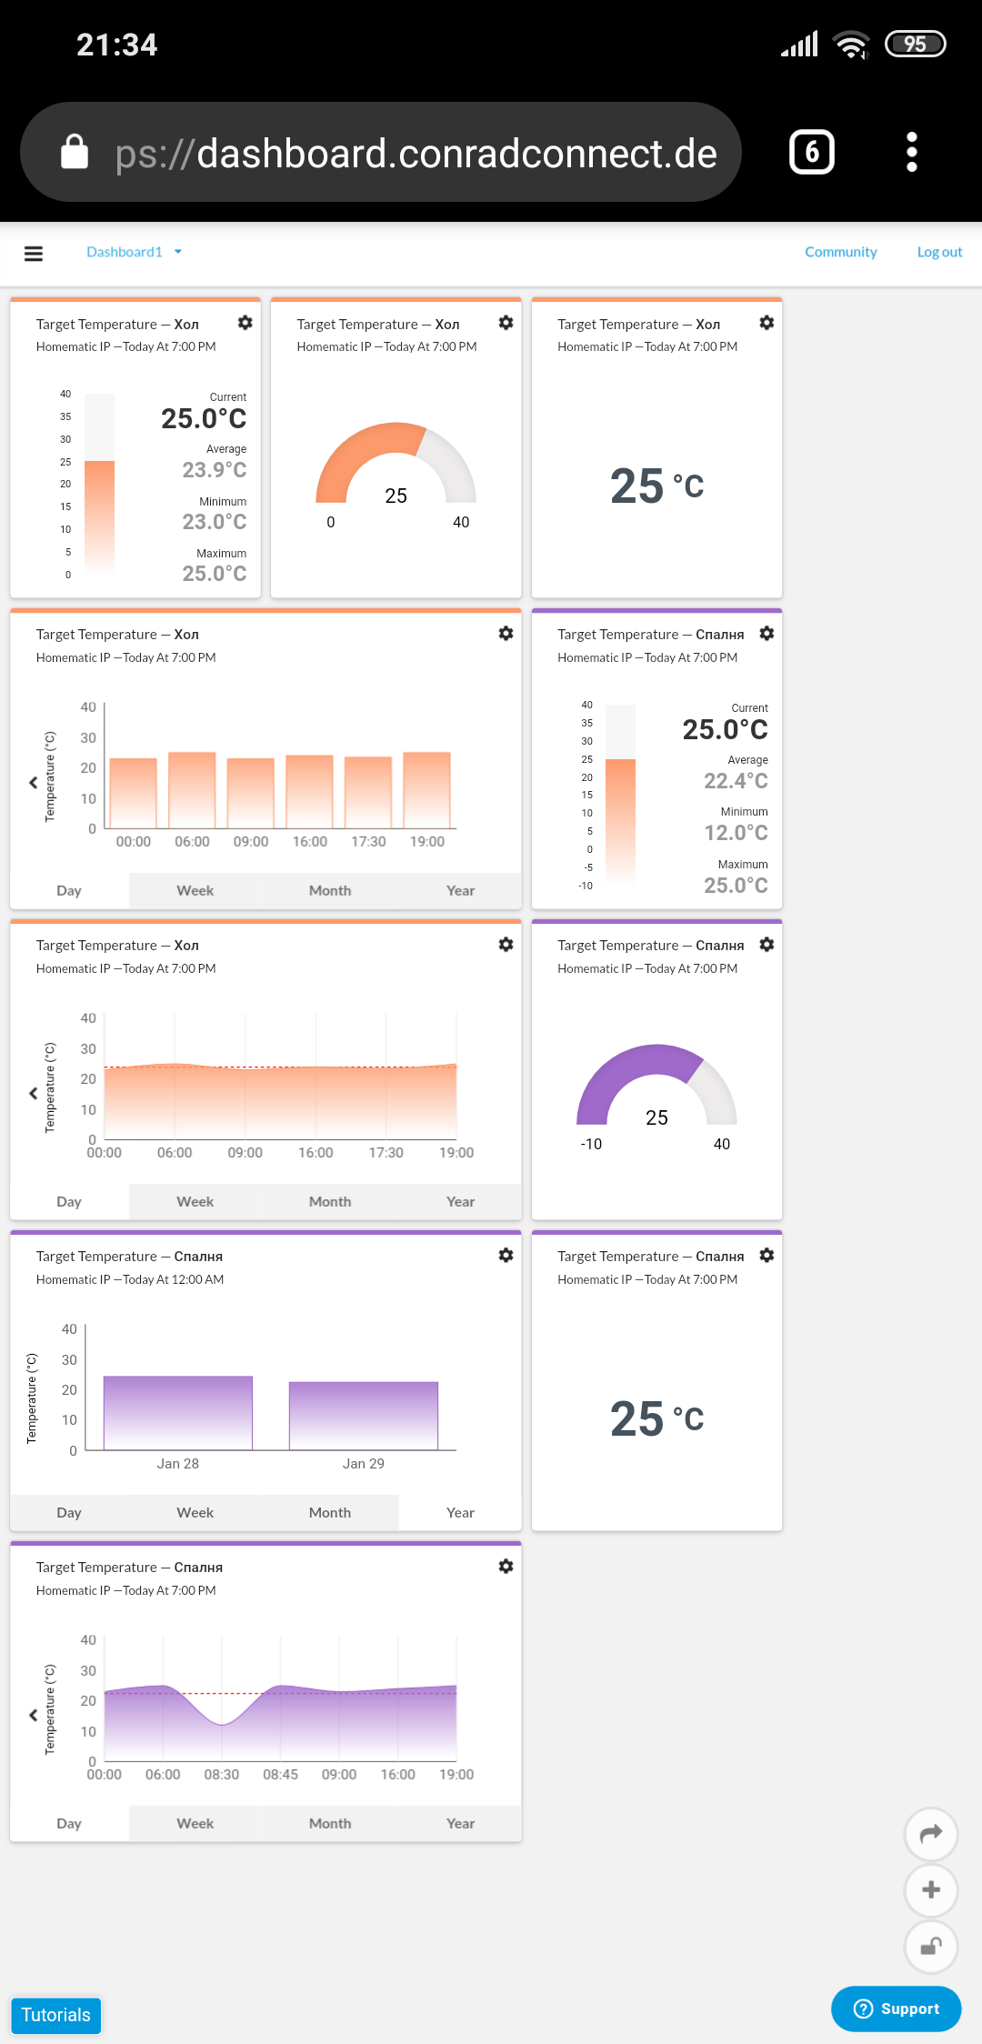This screenshot has height=2044, width=982.
Task: Add a widget with the plus button
Action: tap(931, 1890)
